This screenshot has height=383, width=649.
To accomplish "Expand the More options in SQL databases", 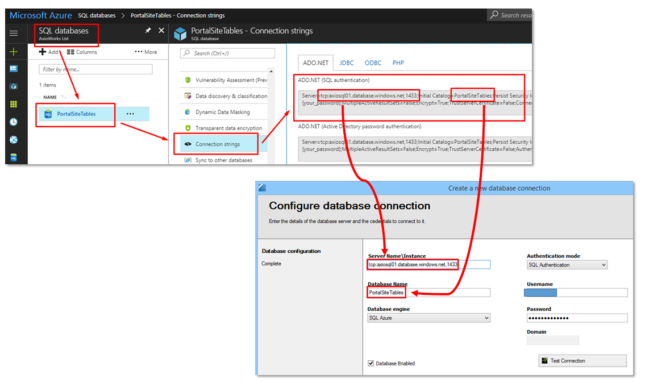I will tap(145, 52).
